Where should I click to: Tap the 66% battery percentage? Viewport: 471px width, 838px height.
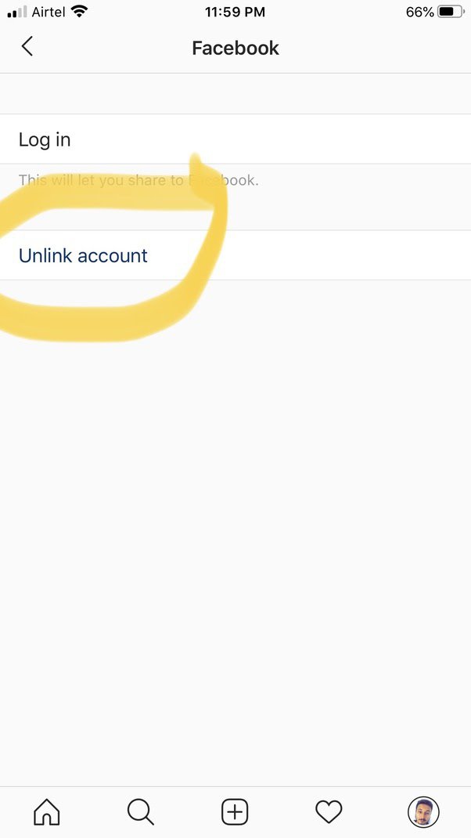click(x=419, y=12)
